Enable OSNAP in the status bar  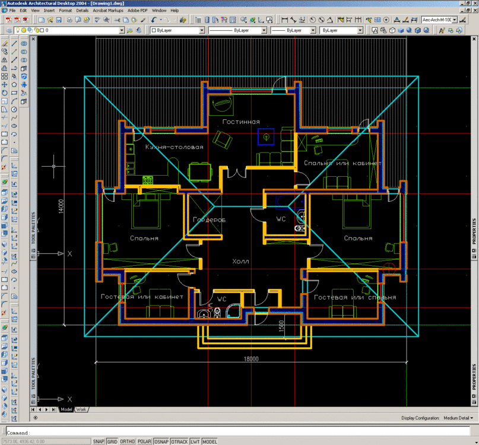pyautogui.click(x=160, y=441)
